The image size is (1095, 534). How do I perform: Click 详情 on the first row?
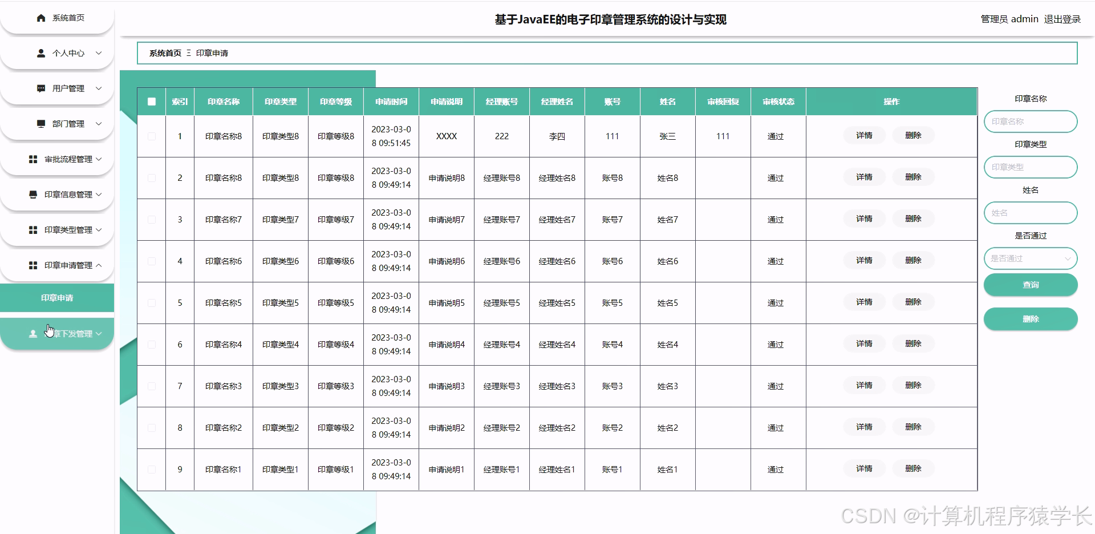click(863, 136)
